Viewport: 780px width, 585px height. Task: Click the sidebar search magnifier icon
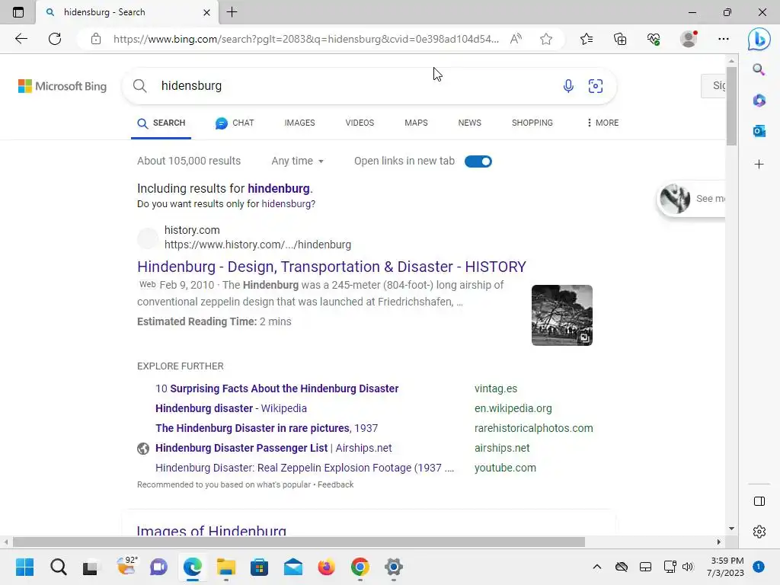[759, 69]
